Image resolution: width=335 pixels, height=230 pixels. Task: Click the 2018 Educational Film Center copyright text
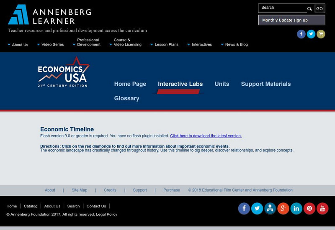240,190
